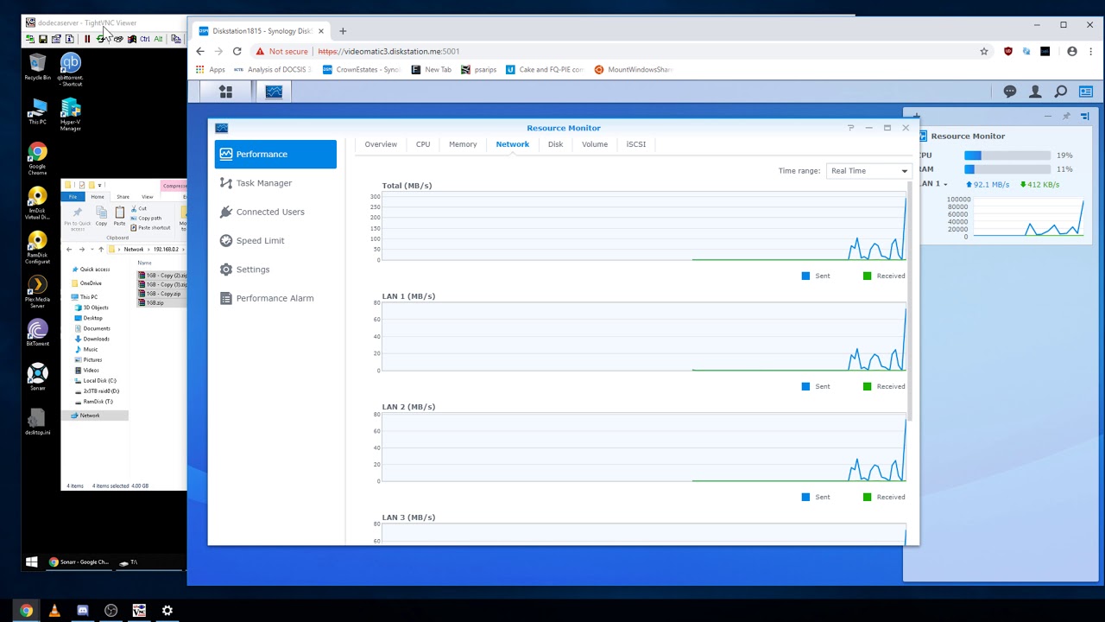Viewport: 1105px width, 622px height.
Task: Click the Home ribbon tab in Explorer
Action: pos(98,197)
